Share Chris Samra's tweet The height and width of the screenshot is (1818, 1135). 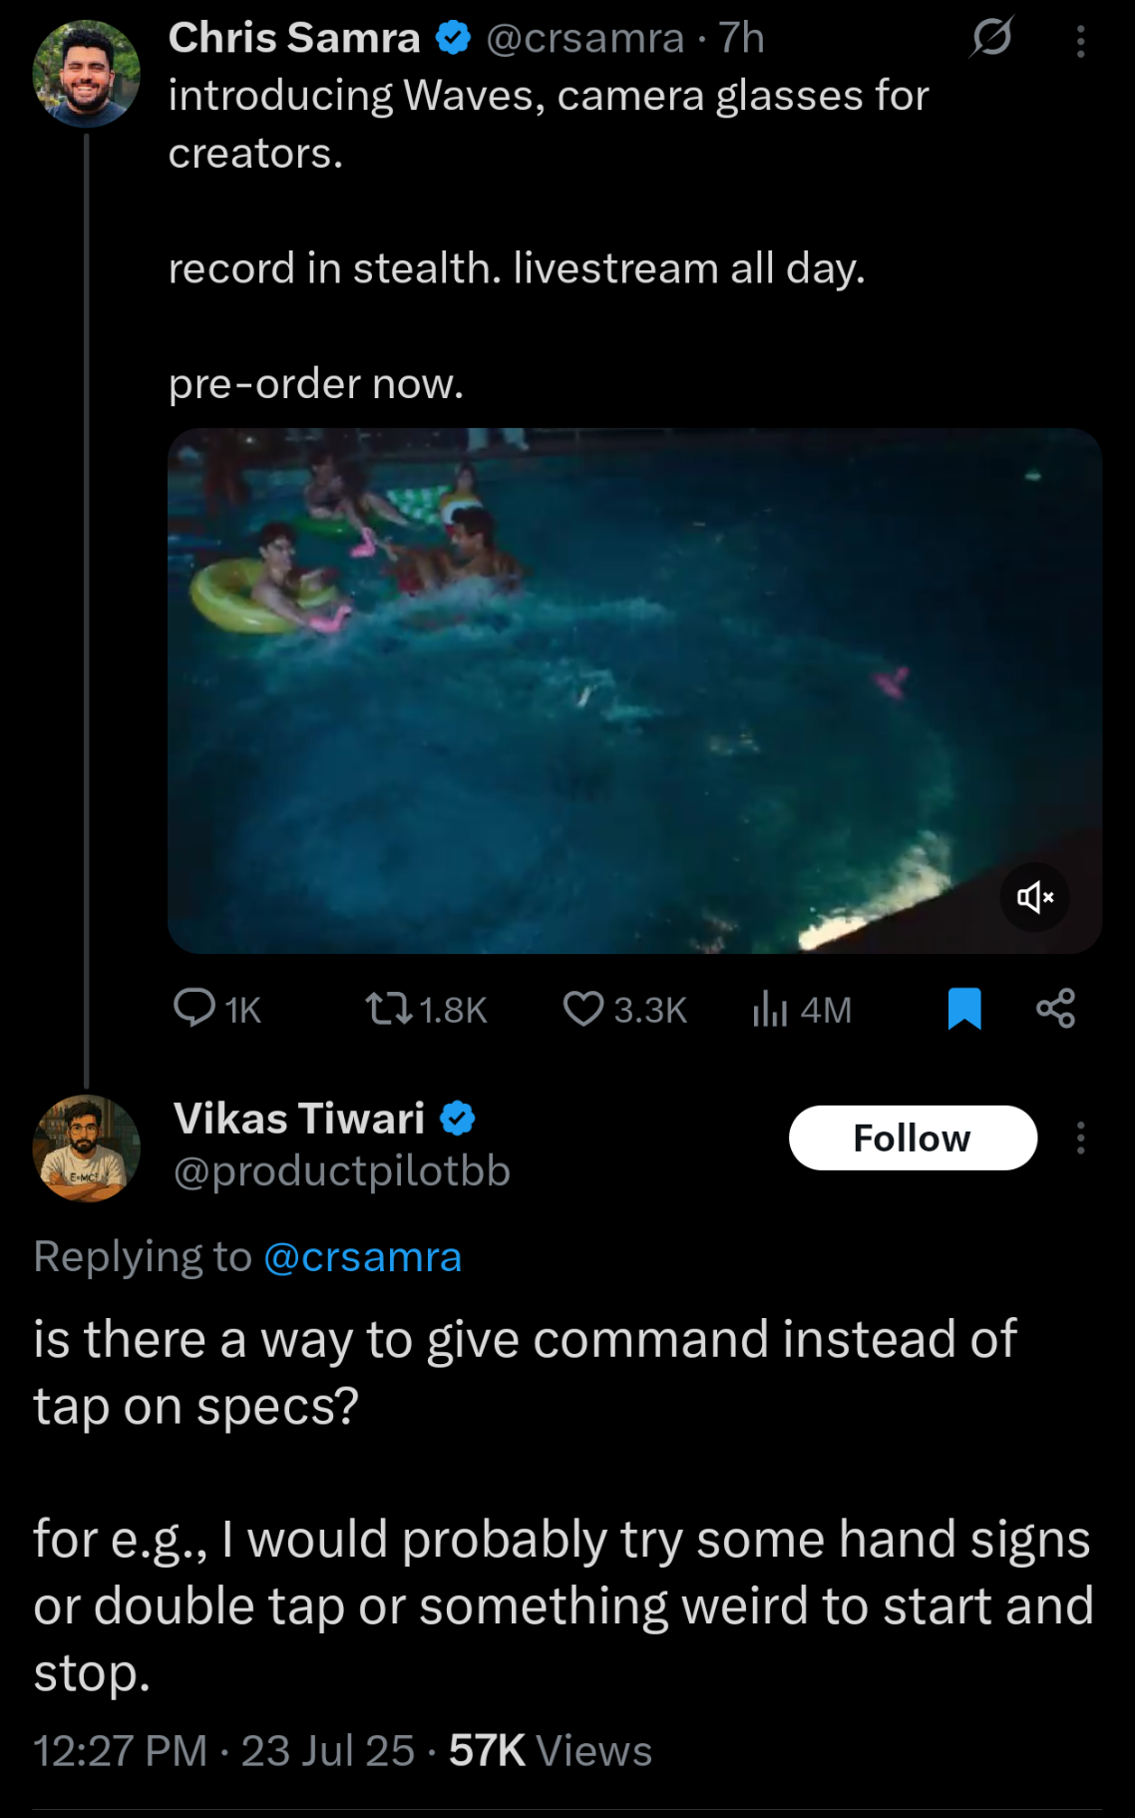point(1055,1008)
